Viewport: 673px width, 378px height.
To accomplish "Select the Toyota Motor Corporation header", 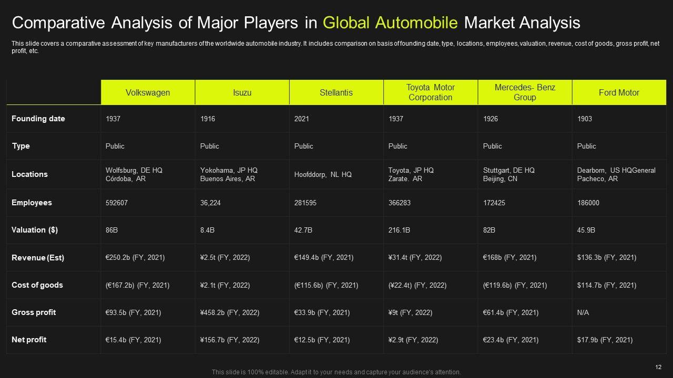I will point(430,92).
